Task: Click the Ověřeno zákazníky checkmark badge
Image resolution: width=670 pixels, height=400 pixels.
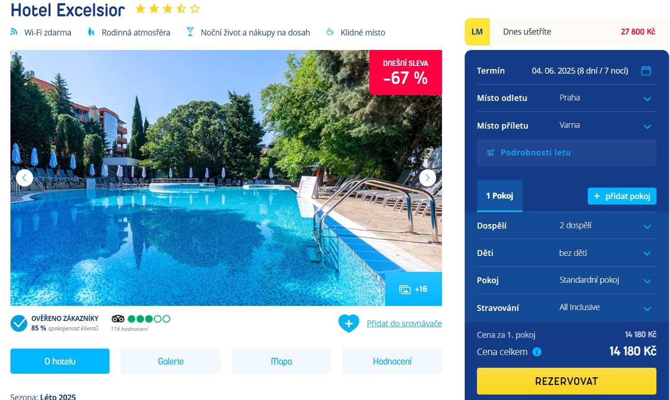Action: point(19,323)
